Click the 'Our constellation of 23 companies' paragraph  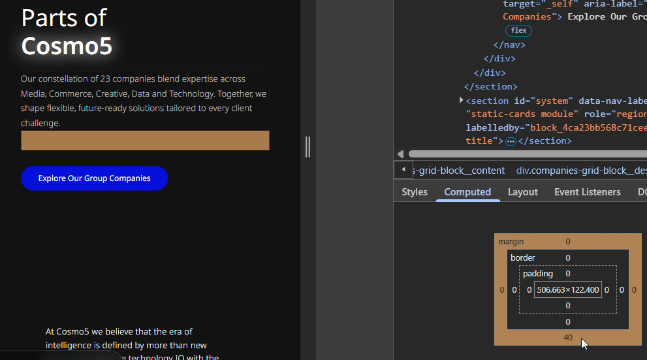(144, 101)
